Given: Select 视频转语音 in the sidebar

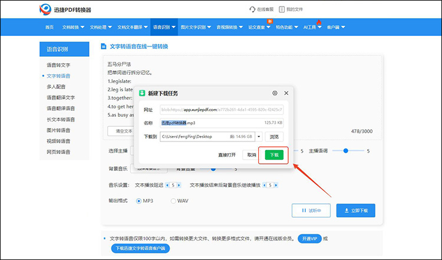Looking at the screenshot, I should [x=58, y=141].
